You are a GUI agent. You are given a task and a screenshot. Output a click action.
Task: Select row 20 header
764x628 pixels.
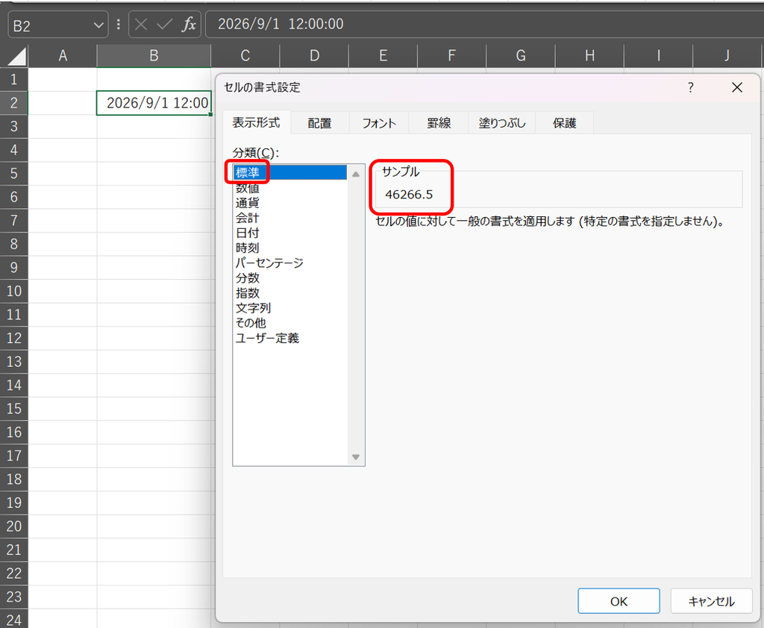pyautogui.click(x=13, y=526)
